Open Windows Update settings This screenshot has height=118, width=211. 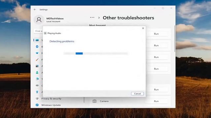[51, 105]
